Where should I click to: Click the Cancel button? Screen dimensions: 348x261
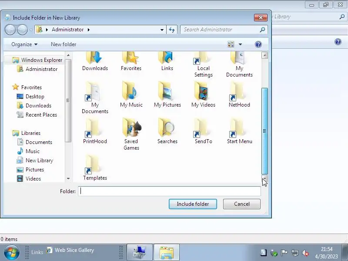[242, 204]
